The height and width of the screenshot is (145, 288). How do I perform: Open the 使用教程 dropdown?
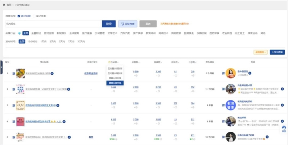tap(261, 52)
